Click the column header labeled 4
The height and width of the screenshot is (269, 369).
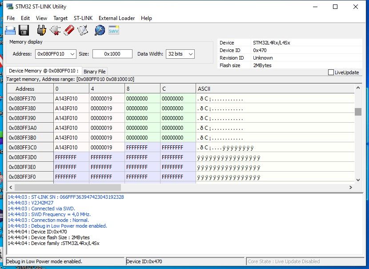click(107, 89)
